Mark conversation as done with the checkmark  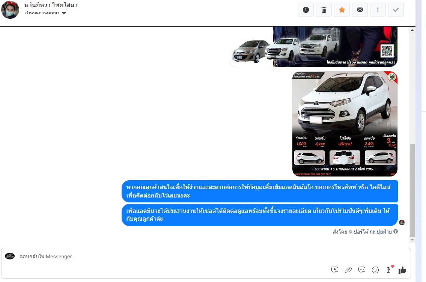pos(396,10)
